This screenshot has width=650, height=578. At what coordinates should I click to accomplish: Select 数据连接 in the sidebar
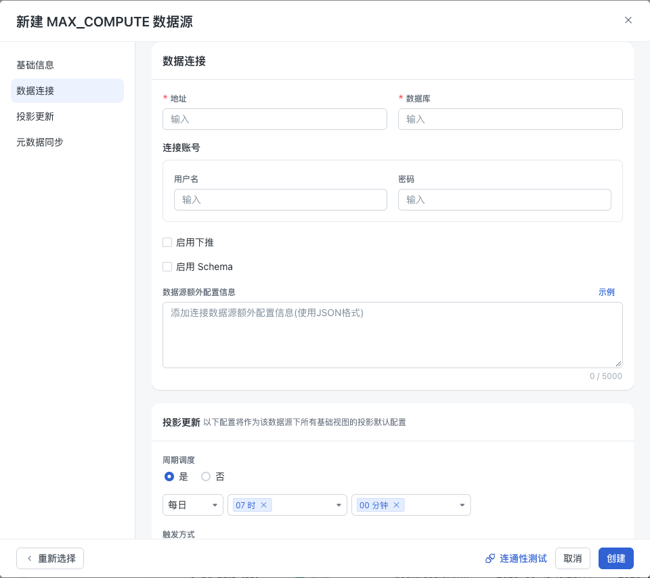tap(67, 91)
